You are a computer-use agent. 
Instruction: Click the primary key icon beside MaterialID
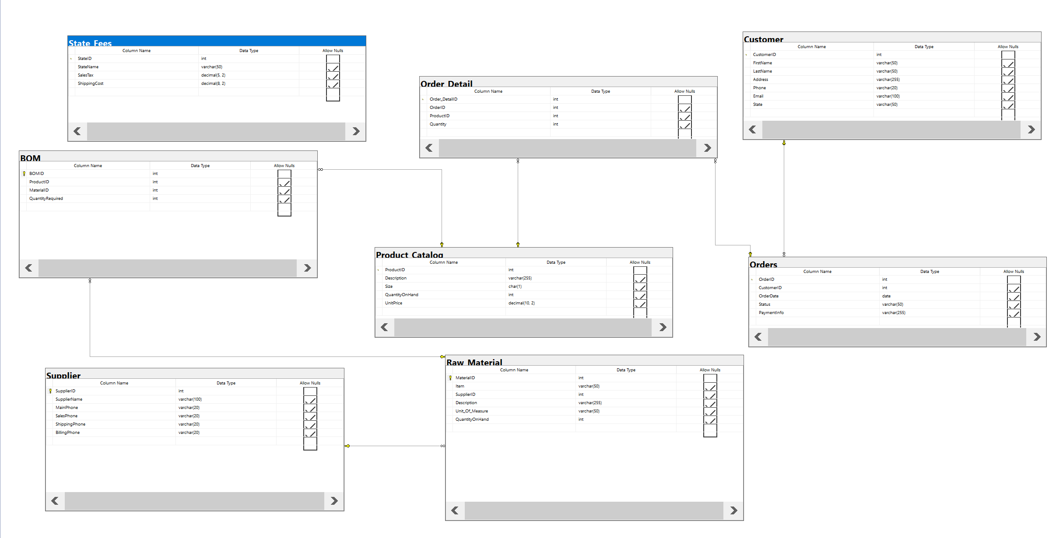pos(451,377)
